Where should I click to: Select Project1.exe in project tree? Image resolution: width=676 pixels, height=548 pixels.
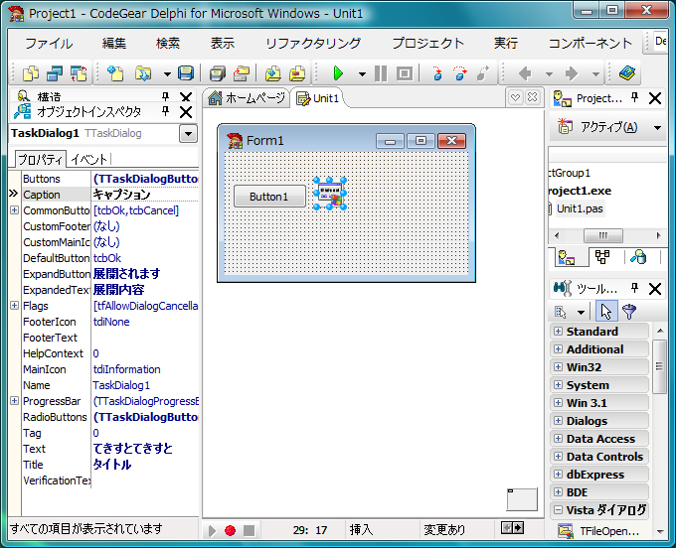580,191
